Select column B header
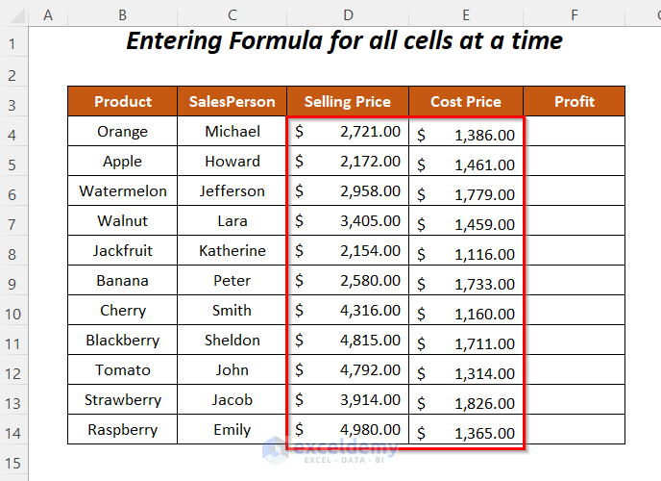Screen dimensions: 661x481 122,14
